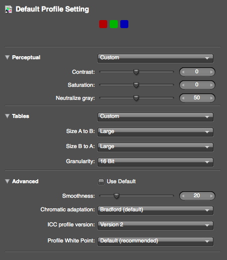Collapse the Tables section triangle

coord(7,116)
